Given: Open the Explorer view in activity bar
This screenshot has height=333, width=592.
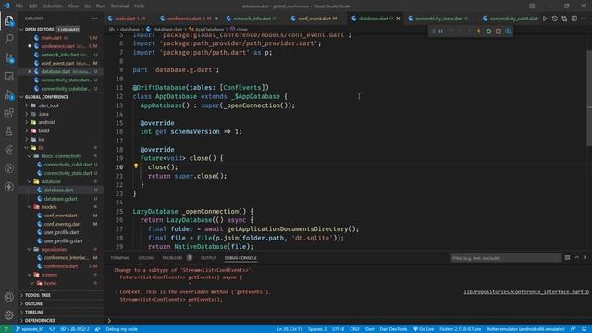Looking at the screenshot, I should coord(8,20).
